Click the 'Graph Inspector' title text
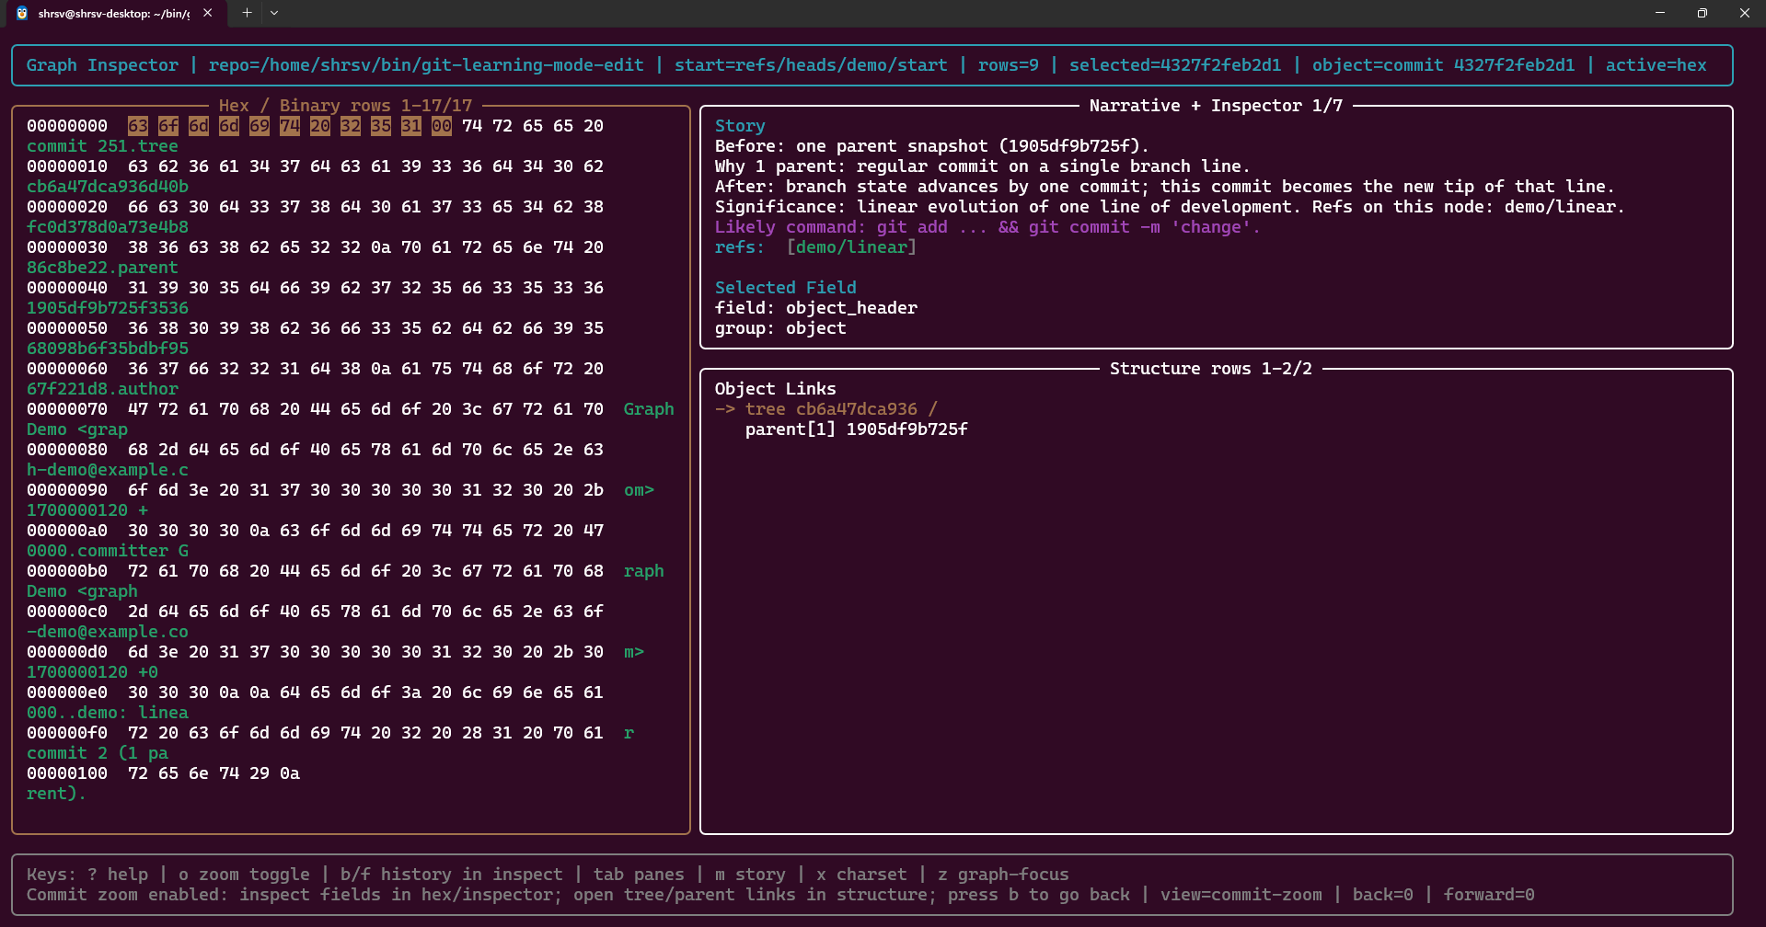 click(x=102, y=65)
